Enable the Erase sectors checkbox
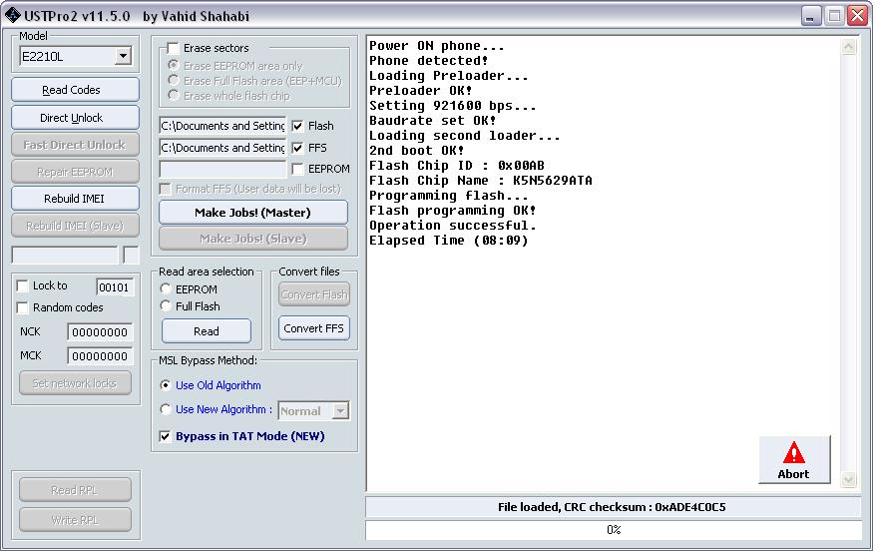This screenshot has width=875, height=551. click(173, 48)
